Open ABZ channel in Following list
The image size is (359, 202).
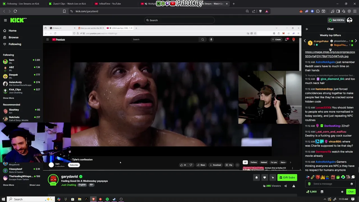(x=22, y=68)
